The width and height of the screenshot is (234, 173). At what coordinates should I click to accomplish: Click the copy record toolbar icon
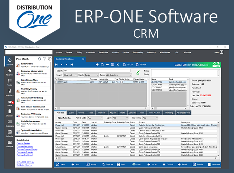pyautogui.click(x=102, y=64)
